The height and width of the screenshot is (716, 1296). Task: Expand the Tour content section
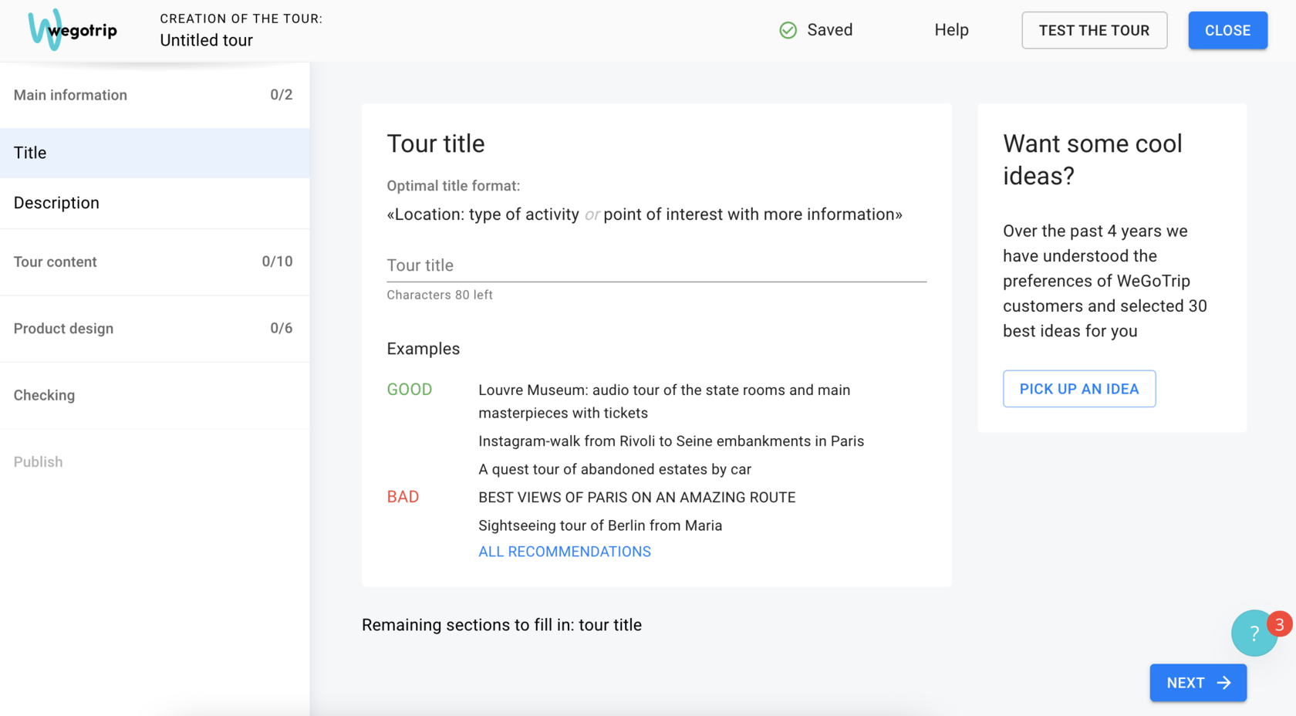[x=154, y=262]
